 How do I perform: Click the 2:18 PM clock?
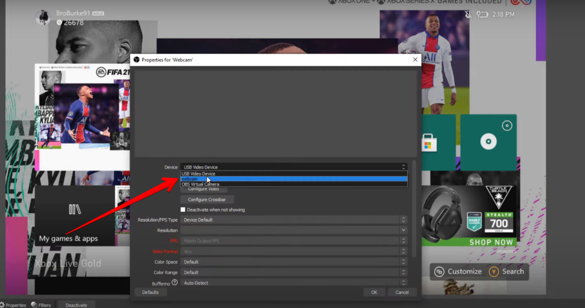click(x=503, y=15)
